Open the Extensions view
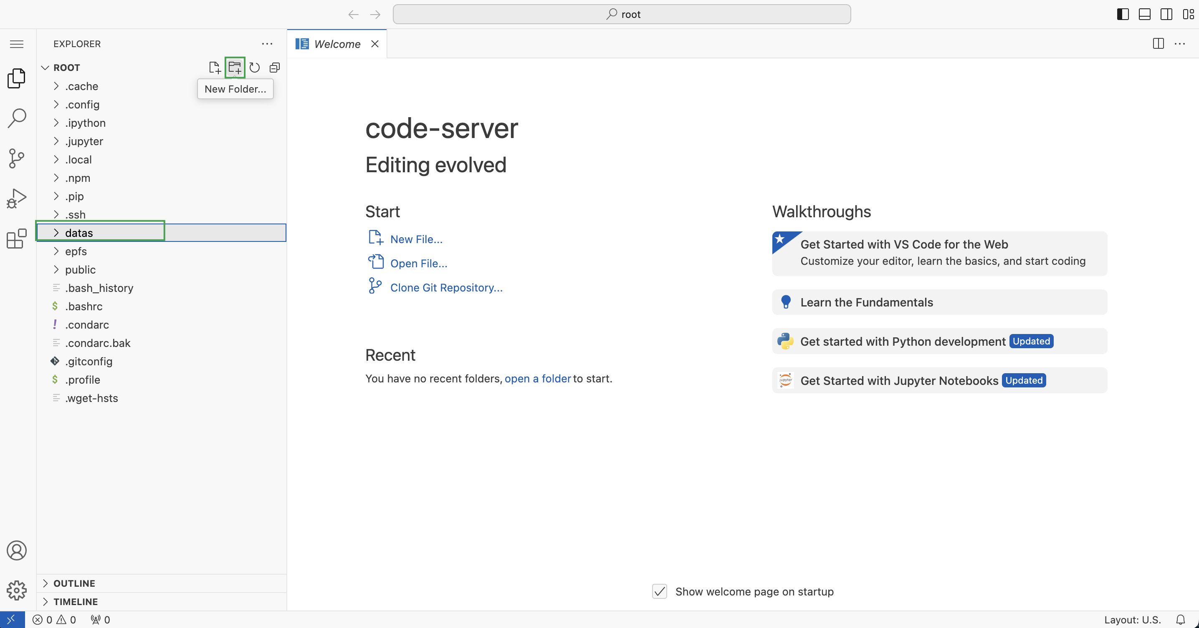Viewport: 1199px width, 628px height. coord(17,239)
